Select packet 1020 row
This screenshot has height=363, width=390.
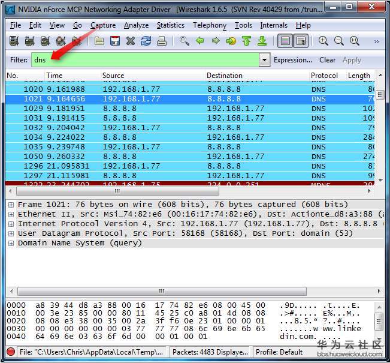[x=190, y=89]
